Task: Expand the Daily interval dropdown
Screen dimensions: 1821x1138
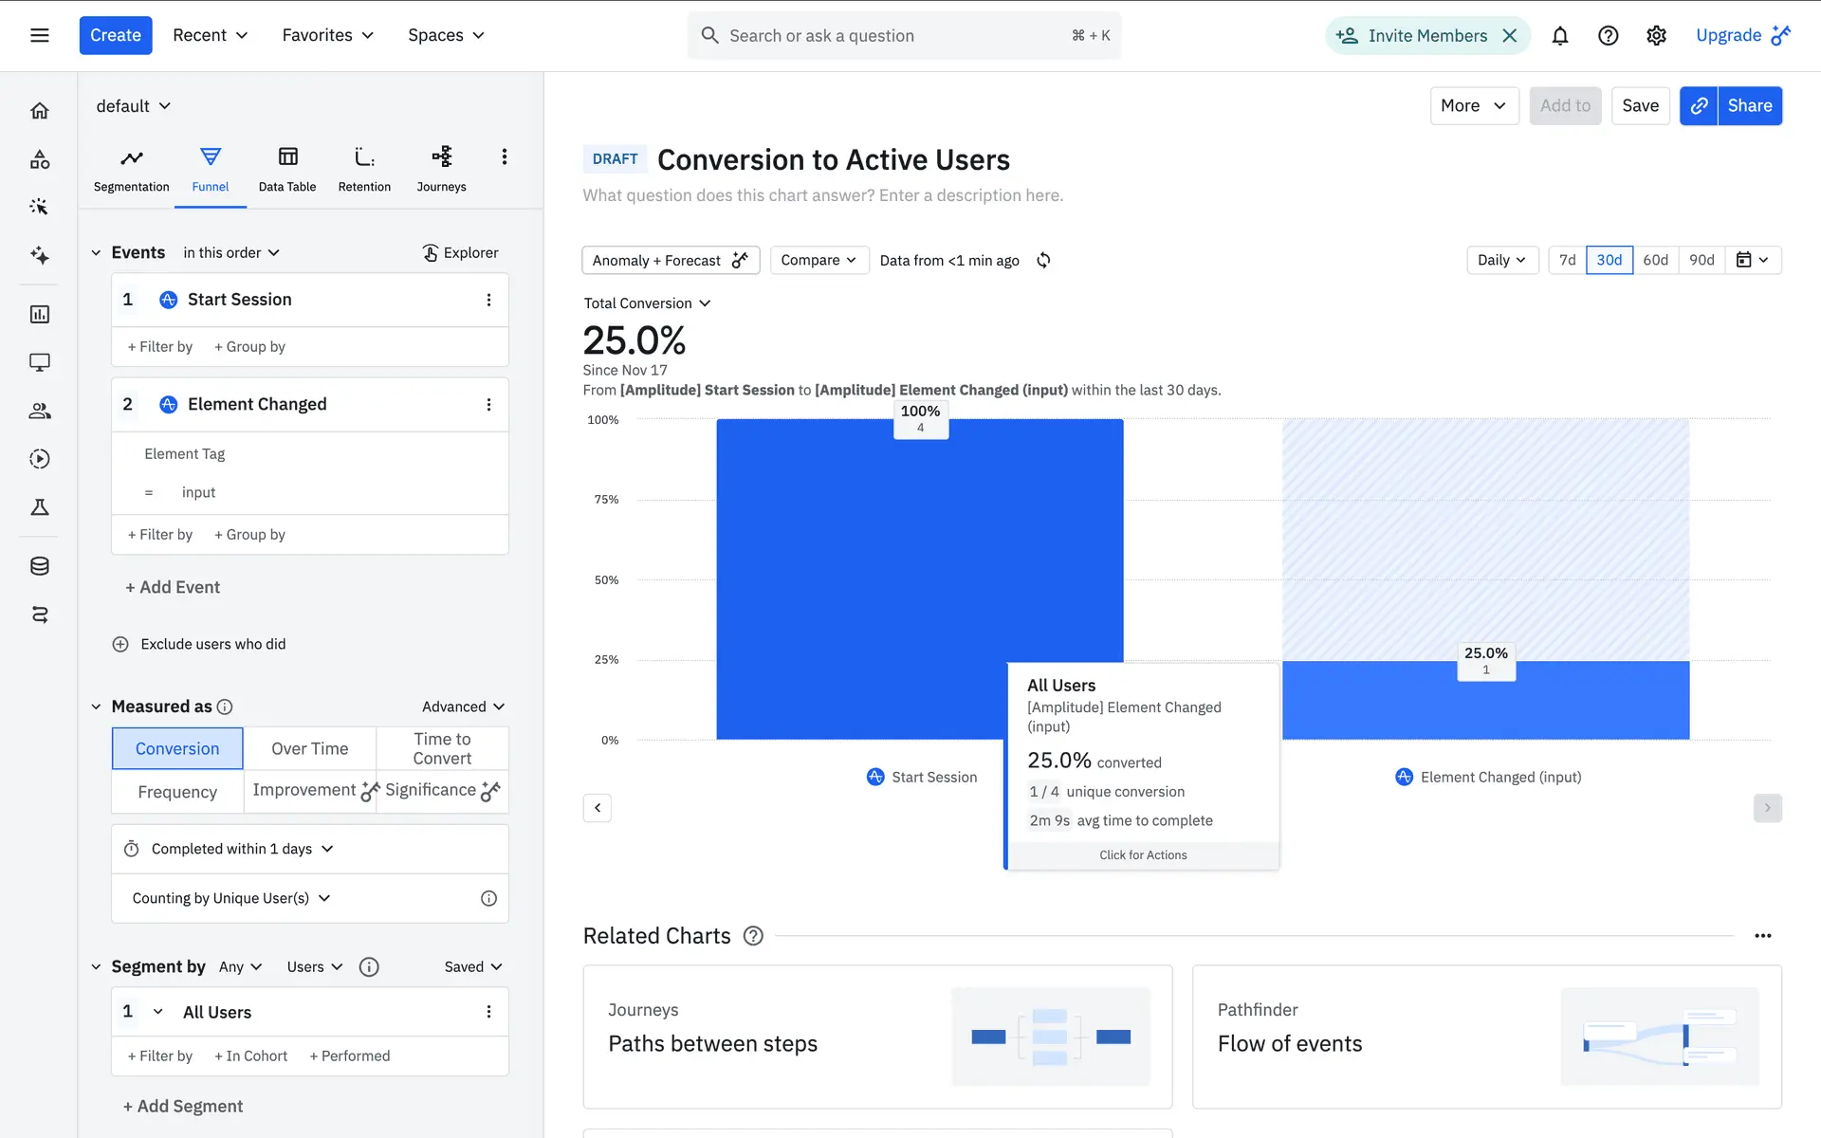Action: point(1501,260)
